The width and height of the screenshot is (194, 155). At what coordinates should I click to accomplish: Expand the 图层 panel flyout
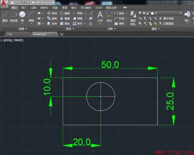(x=155, y=29)
